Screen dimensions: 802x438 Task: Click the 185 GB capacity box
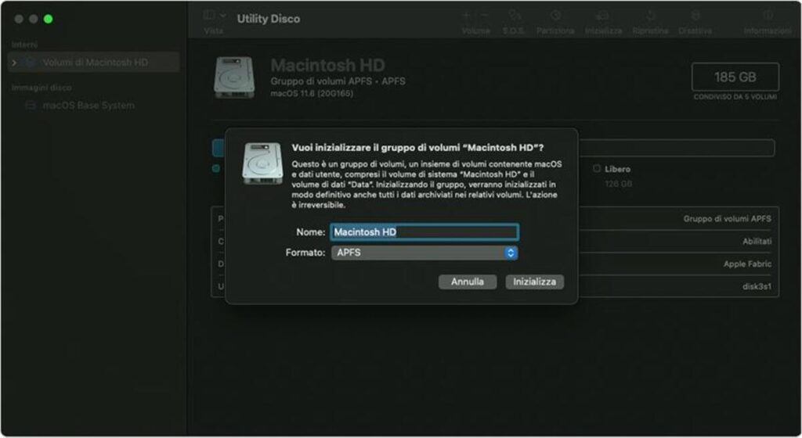point(735,77)
